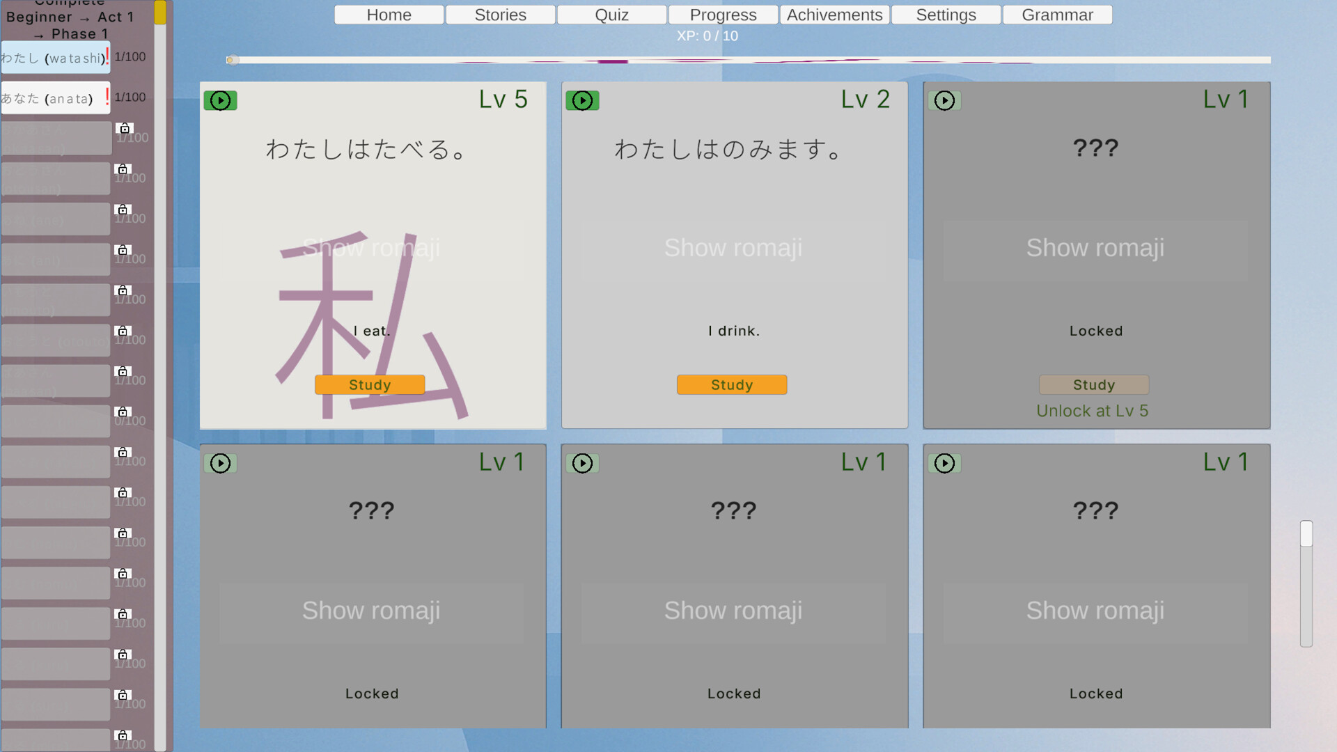Play audio on the わたしはのみます。card
Screen dimensions: 1337x752
(x=582, y=100)
